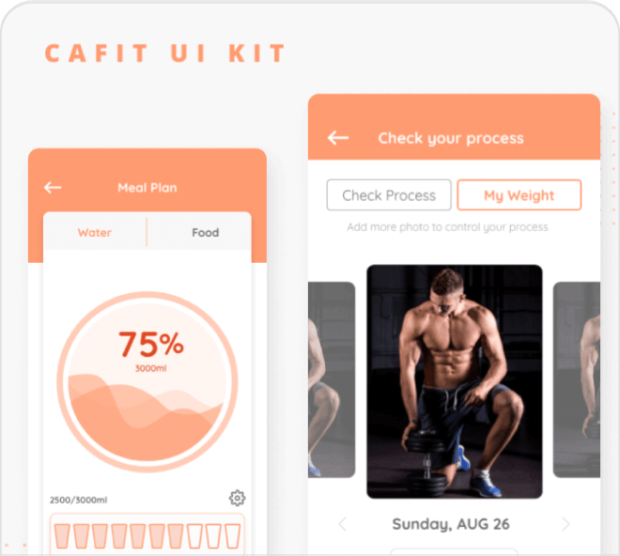Select the dimmed photo on the right
Screen dimensions: 620x556
pos(577,379)
